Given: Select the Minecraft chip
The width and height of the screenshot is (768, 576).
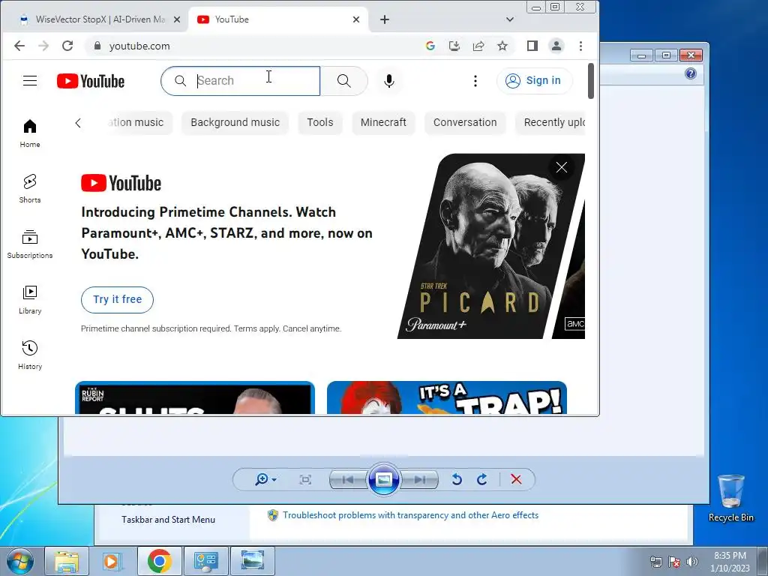Looking at the screenshot, I should click(383, 122).
